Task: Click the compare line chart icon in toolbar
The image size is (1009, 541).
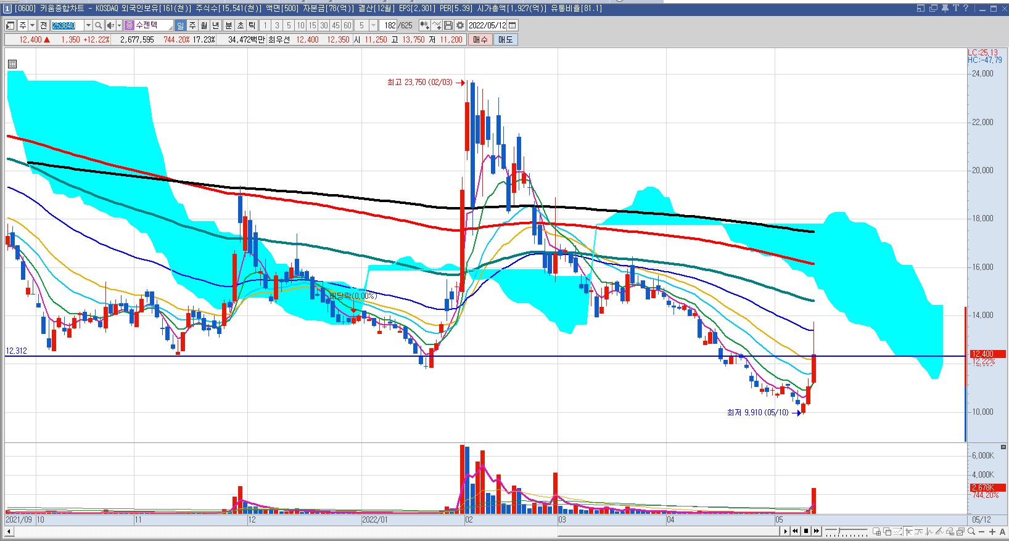Action: 437,25
